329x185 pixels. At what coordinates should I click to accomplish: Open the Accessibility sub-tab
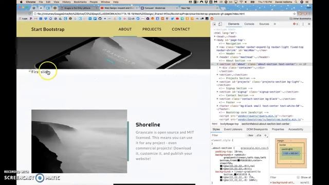(x=296, y=129)
